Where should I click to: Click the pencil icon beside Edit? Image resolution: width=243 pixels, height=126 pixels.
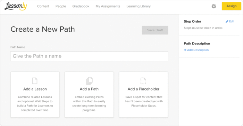click(227, 22)
